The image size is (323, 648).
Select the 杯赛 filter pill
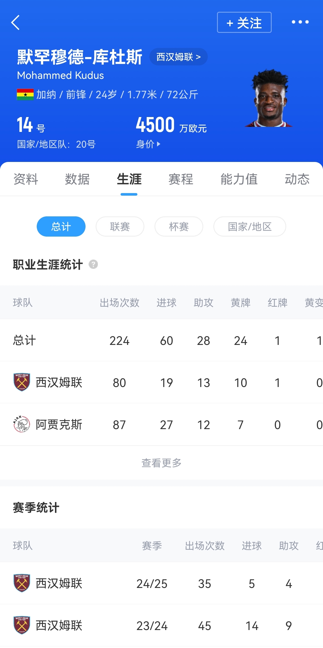179,226
